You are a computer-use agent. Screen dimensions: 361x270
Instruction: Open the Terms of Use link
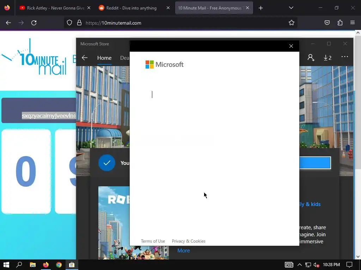tap(153, 241)
